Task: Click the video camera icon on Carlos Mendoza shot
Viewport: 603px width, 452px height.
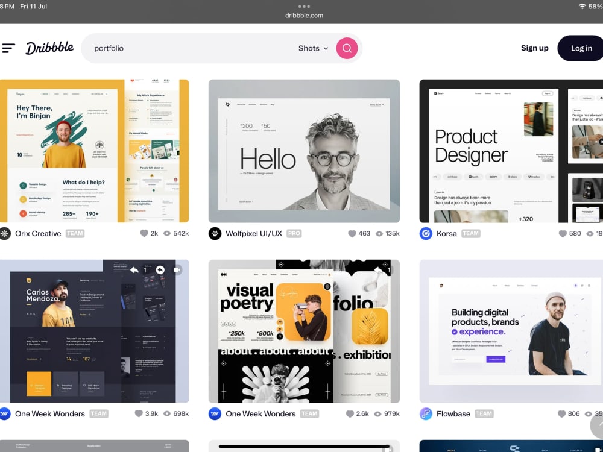Action: click(177, 270)
